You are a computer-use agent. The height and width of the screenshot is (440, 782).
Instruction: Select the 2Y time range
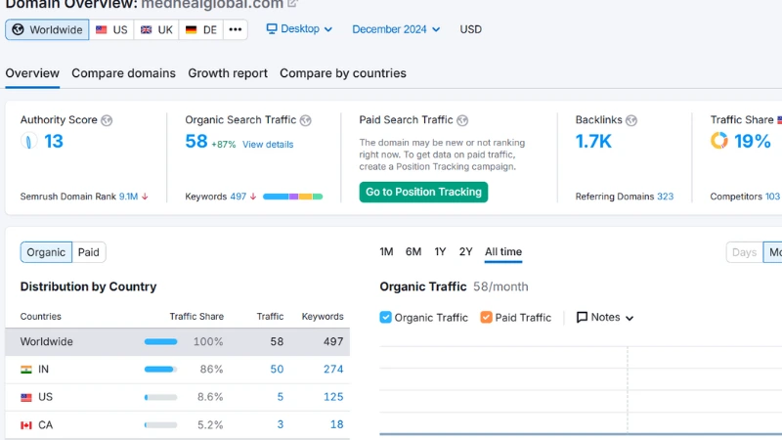click(x=466, y=252)
